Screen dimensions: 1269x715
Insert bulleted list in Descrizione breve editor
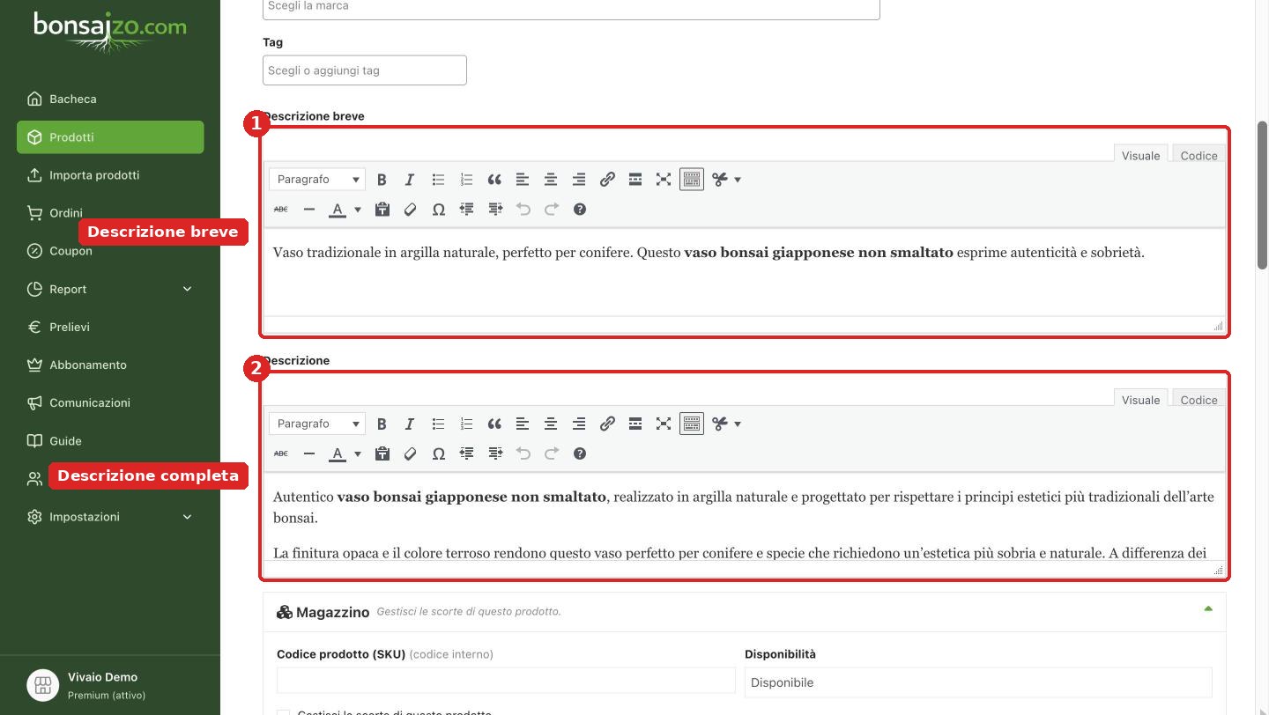[x=438, y=180]
